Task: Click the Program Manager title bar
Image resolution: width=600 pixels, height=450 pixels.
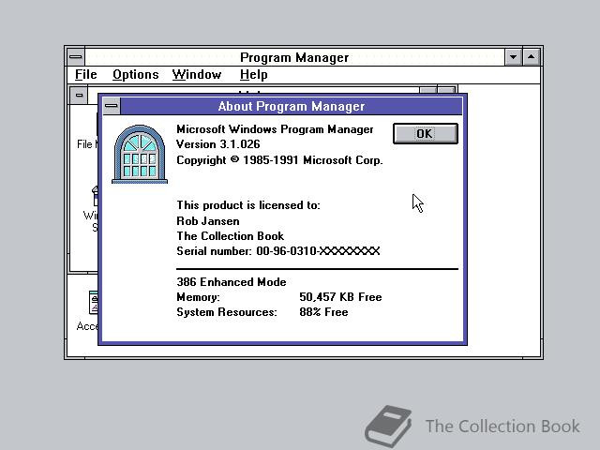Action: coord(294,57)
